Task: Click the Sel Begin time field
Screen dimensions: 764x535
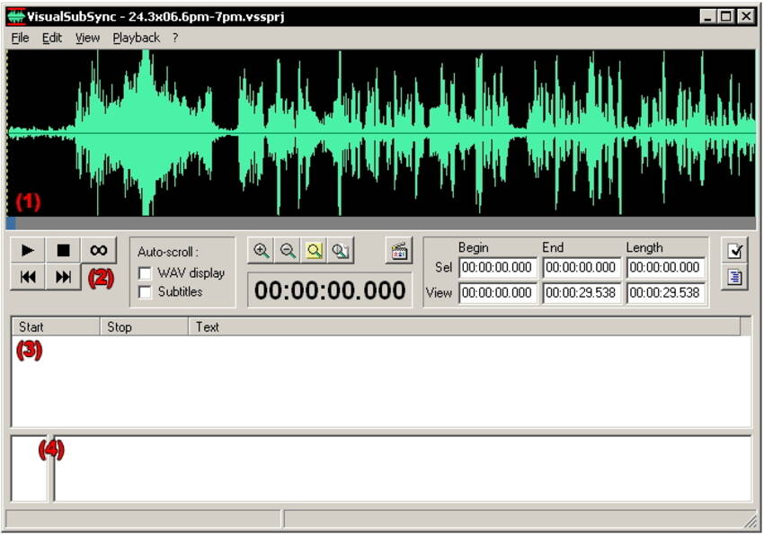Action: pyautogui.click(x=498, y=268)
